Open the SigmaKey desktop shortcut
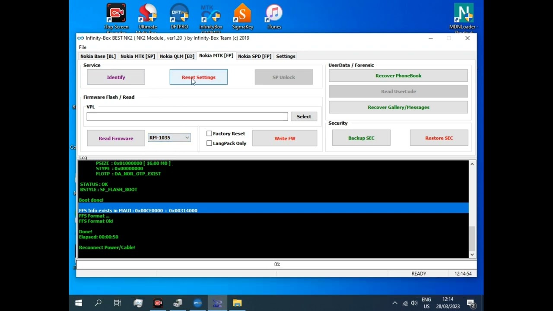The width and height of the screenshot is (553, 311). pos(242,17)
